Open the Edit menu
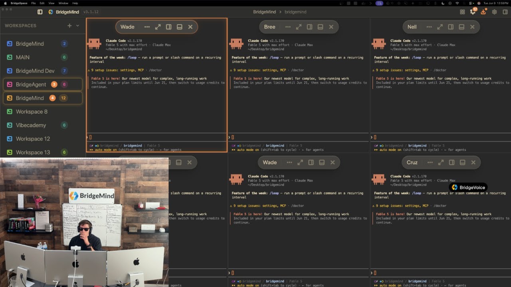Viewport: 511px width, 287px height. (x=42, y=3)
